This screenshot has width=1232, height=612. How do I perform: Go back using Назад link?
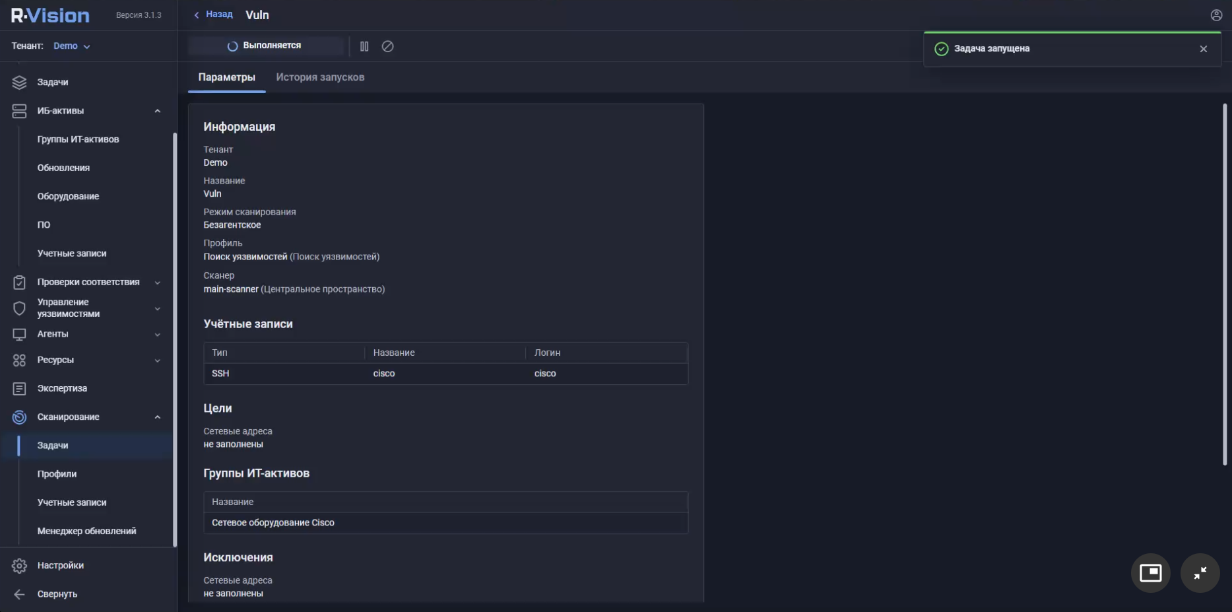pos(213,15)
